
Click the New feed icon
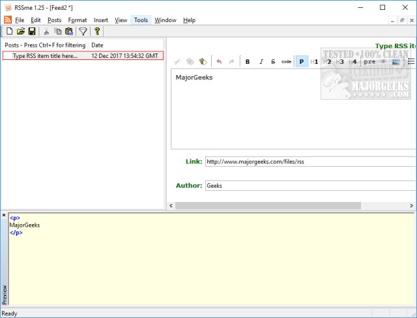pyautogui.click(x=9, y=31)
